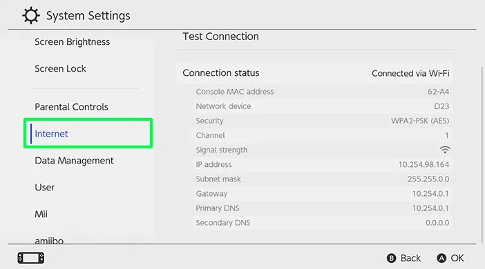Open Data Management settings

click(74, 161)
